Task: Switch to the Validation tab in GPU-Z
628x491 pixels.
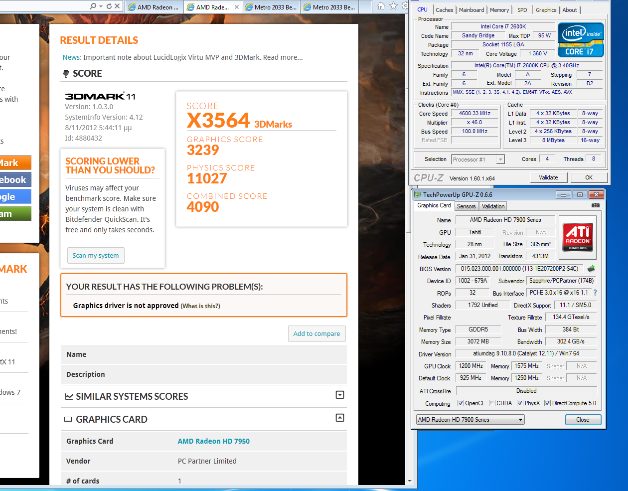Action: click(x=493, y=206)
